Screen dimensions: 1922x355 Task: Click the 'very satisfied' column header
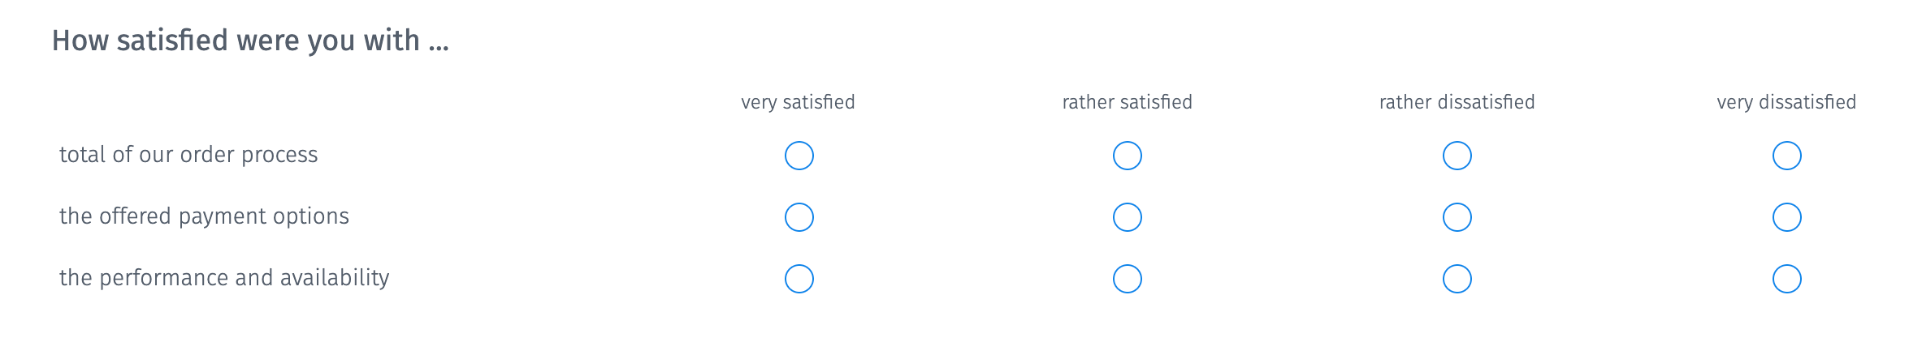(798, 102)
